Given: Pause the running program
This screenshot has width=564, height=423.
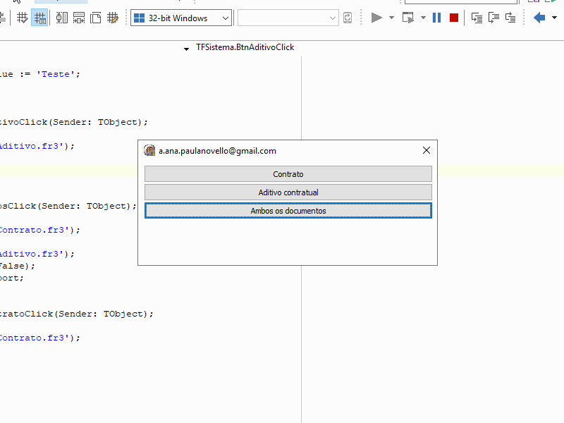Looking at the screenshot, I should 436,18.
